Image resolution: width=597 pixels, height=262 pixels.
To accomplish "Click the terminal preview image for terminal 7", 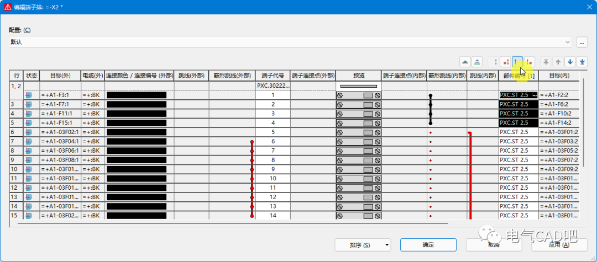I will (x=359, y=151).
